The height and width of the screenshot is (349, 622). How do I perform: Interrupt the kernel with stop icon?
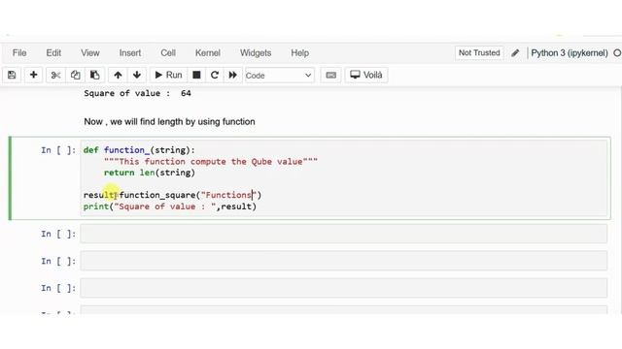point(196,75)
